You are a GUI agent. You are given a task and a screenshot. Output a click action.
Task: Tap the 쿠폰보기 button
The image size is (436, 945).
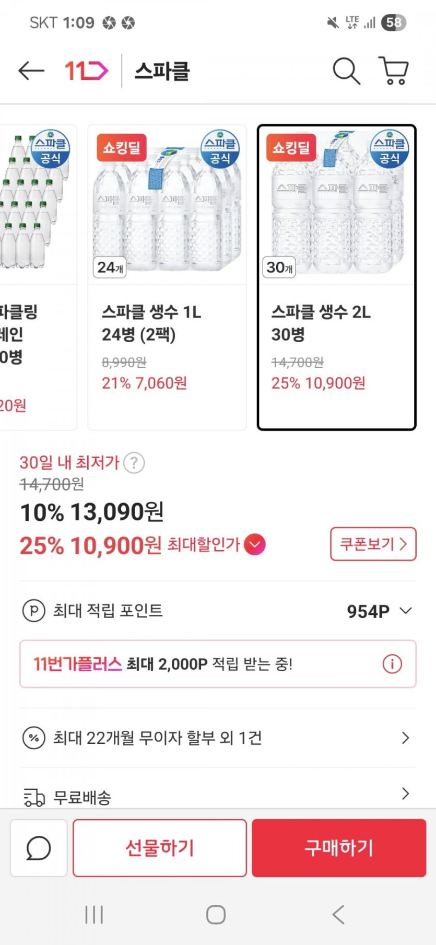point(373,544)
